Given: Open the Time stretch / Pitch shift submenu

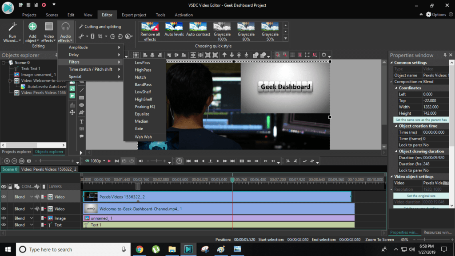Looking at the screenshot, I should pos(91,69).
